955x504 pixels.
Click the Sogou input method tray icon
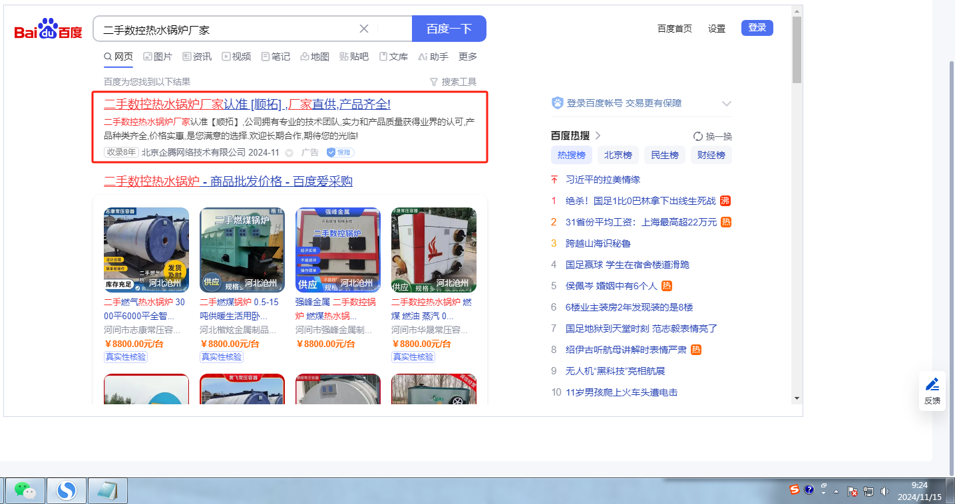pyautogui.click(x=794, y=490)
